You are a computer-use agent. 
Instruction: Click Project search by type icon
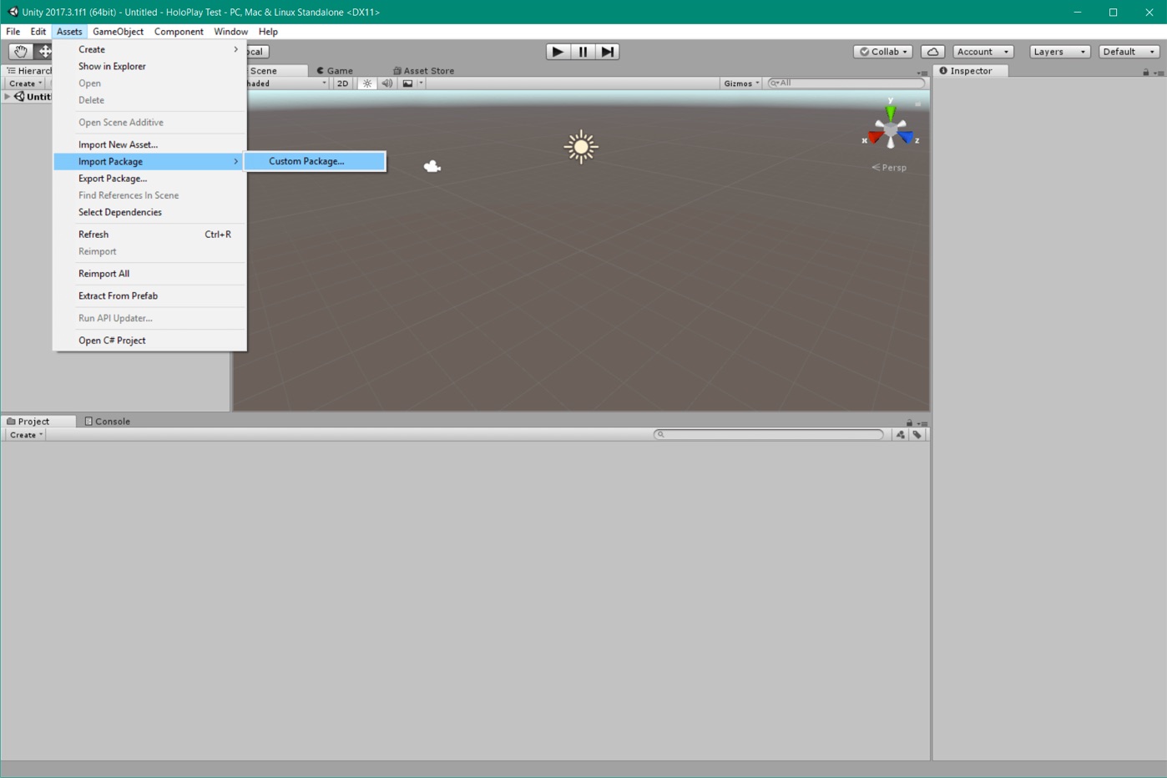tap(900, 435)
